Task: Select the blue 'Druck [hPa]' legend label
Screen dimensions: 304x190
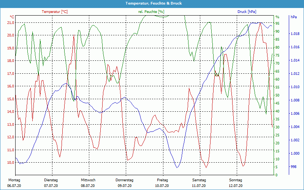Action: point(247,12)
